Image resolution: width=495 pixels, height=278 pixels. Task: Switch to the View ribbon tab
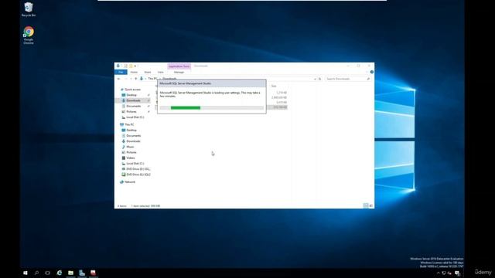(160, 72)
